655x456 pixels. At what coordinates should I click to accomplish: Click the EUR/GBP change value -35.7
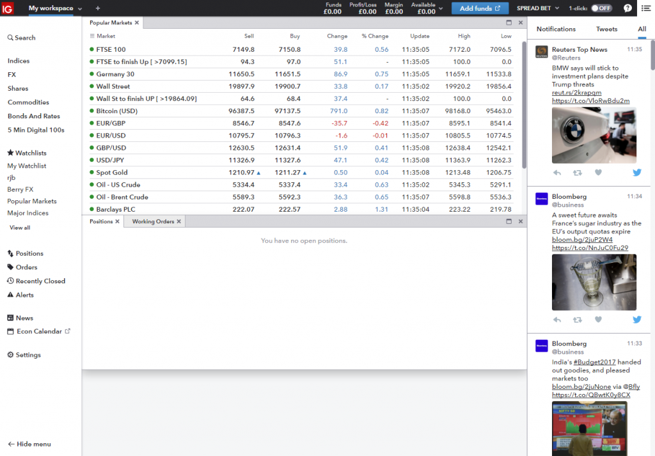(x=339, y=123)
